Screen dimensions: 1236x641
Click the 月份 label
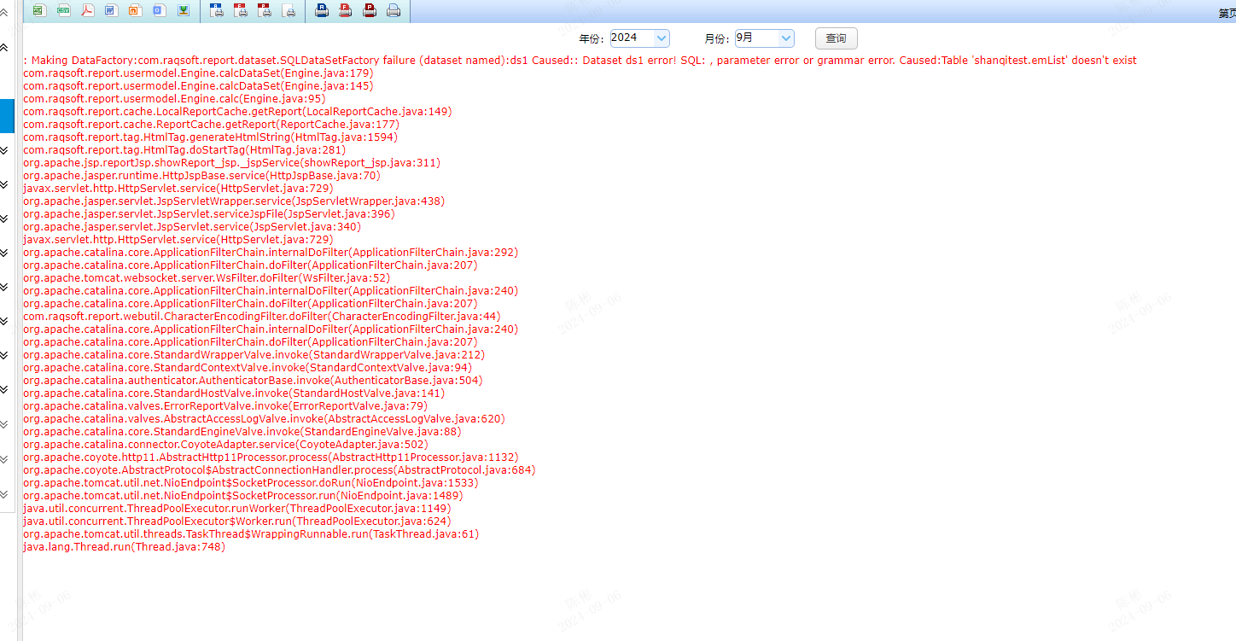pos(717,38)
